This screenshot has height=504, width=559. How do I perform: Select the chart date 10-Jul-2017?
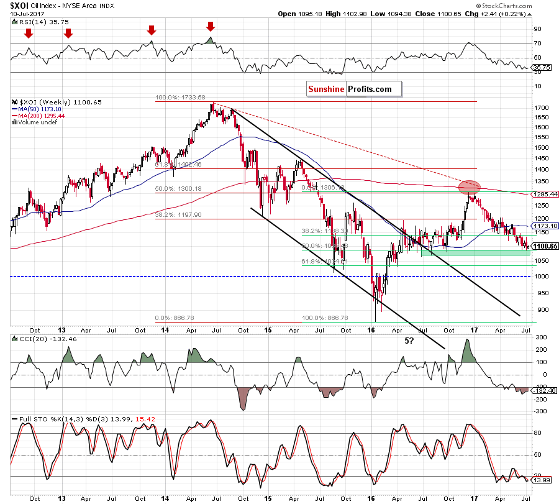coord(27,14)
